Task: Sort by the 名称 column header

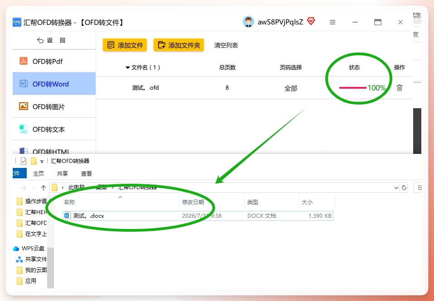Action: 69,202
